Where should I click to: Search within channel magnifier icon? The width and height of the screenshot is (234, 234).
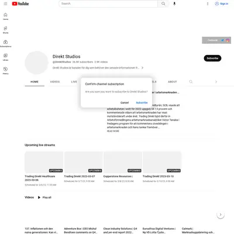[191, 81]
